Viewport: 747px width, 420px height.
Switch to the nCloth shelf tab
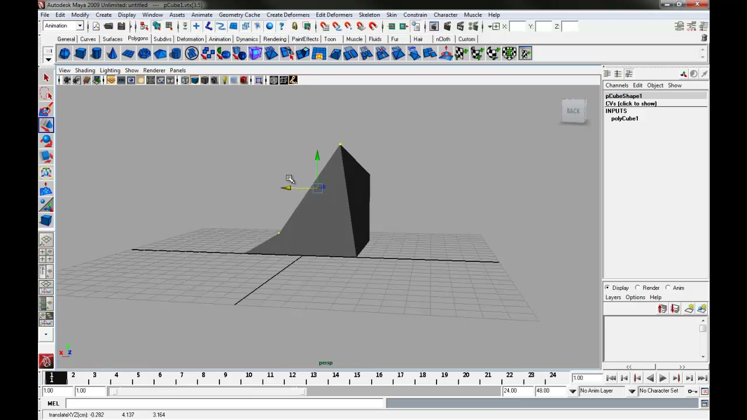[x=443, y=39]
